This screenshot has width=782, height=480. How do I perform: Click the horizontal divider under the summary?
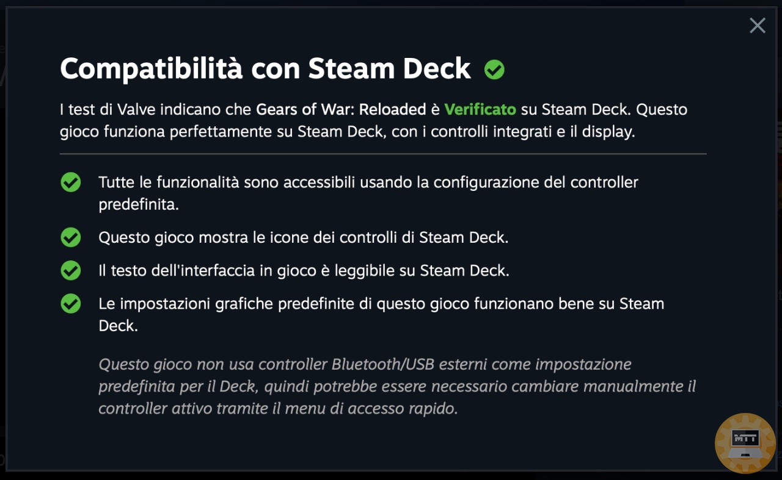pyautogui.click(x=383, y=154)
